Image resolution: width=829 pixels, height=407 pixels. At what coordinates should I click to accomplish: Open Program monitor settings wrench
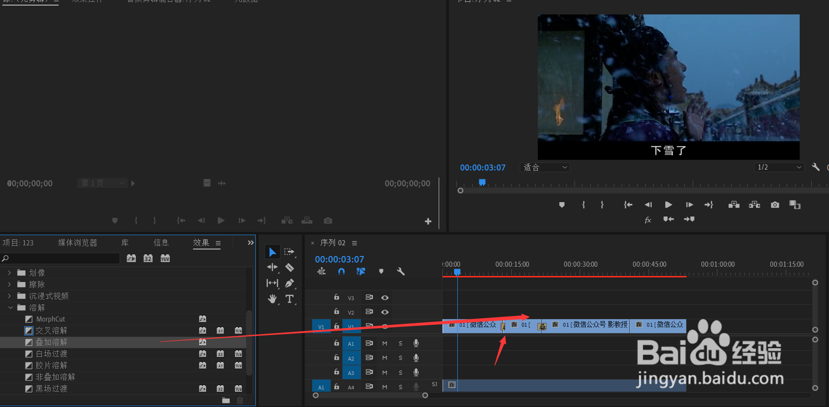pos(816,167)
